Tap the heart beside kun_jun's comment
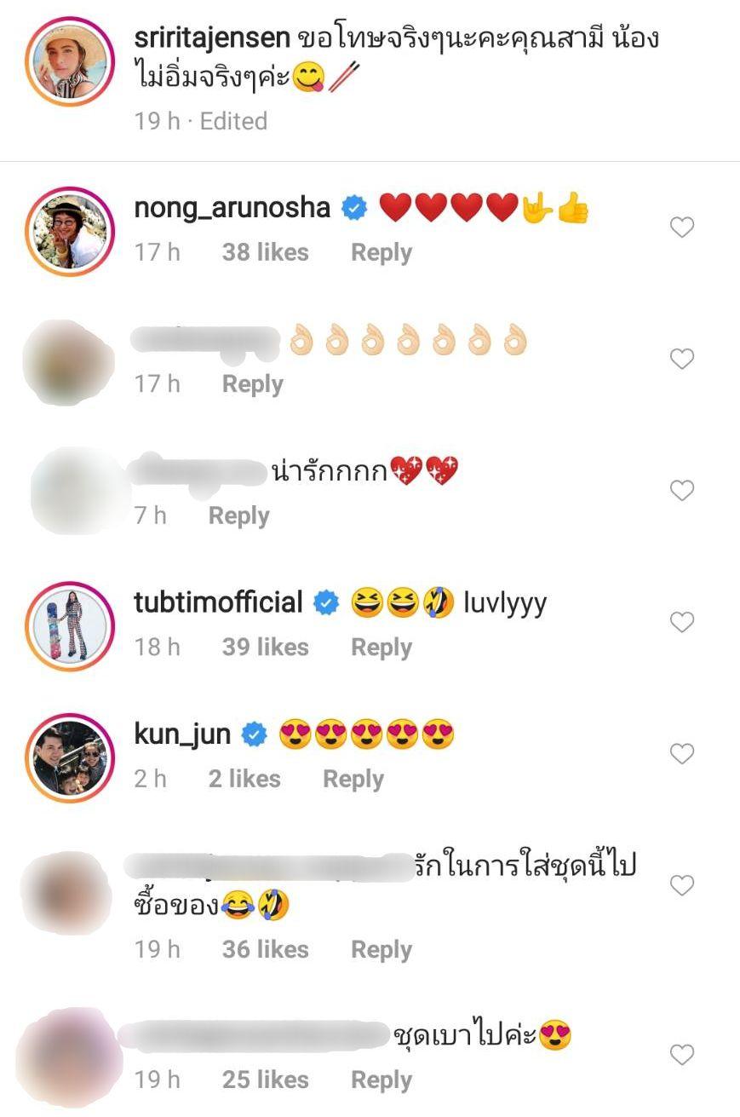The width and height of the screenshot is (740, 1117). [682, 754]
